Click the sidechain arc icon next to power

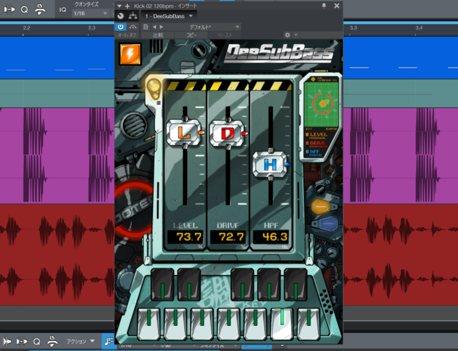click(x=133, y=27)
